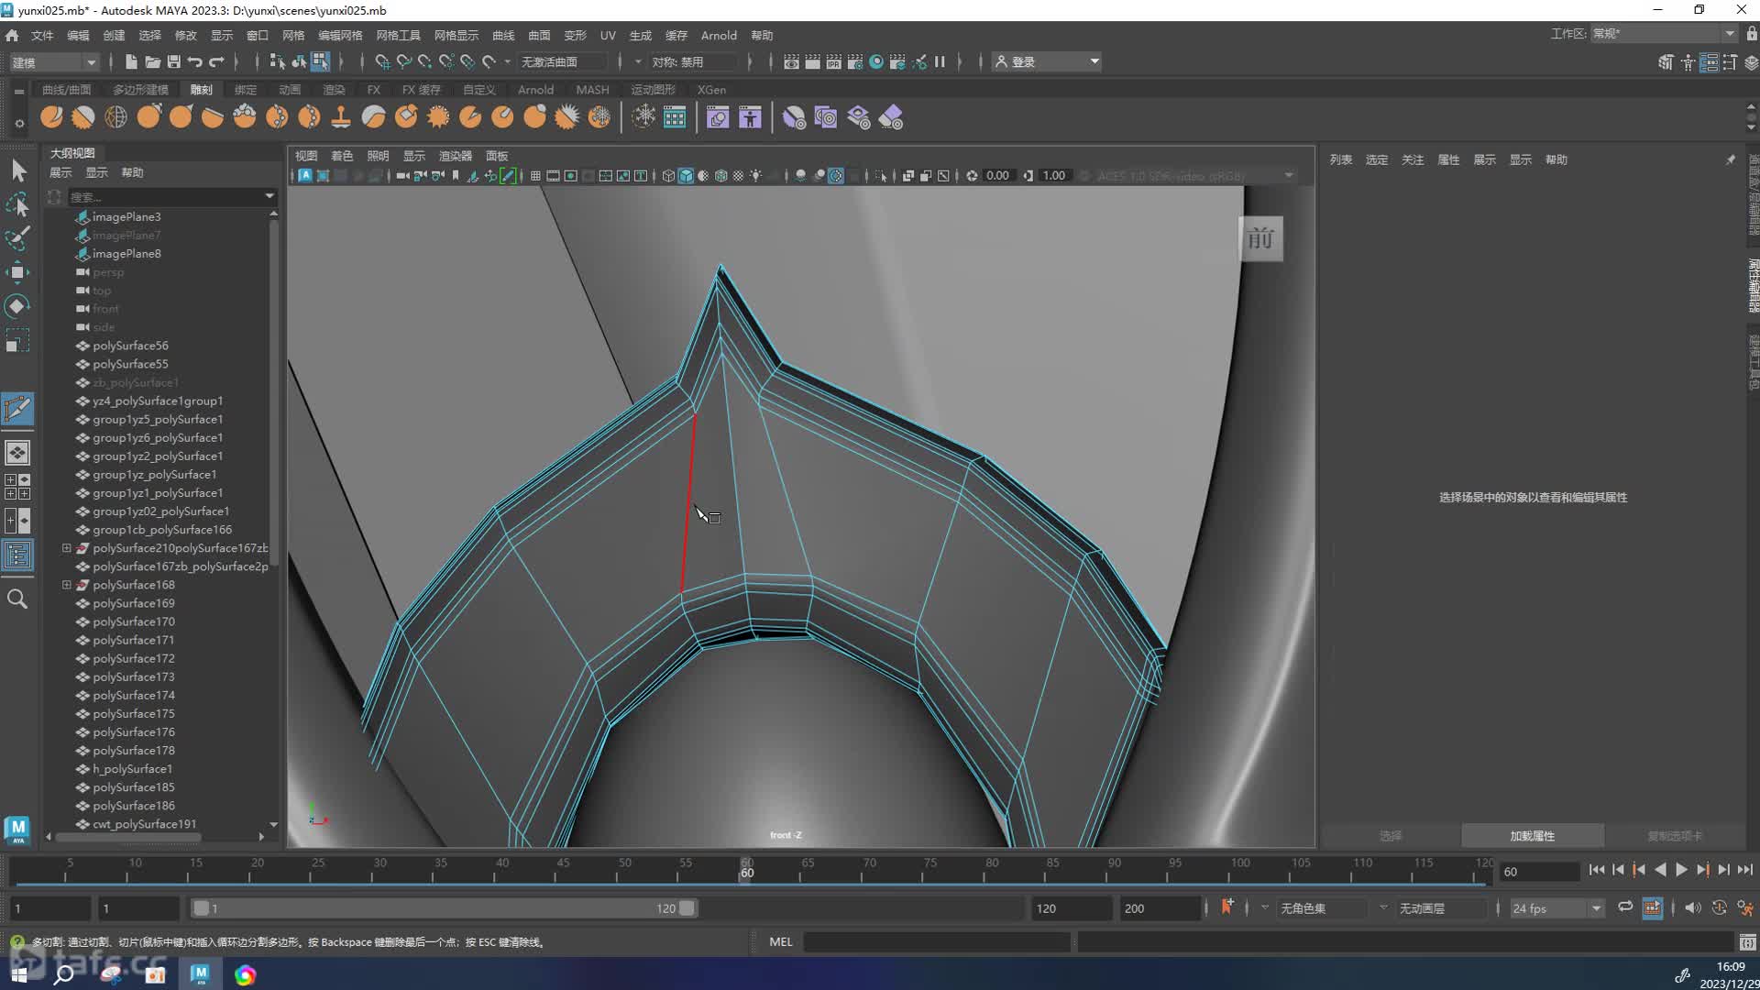The width and height of the screenshot is (1760, 990).
Task: Click the range slider bar
Action: (x=444, y=908)
